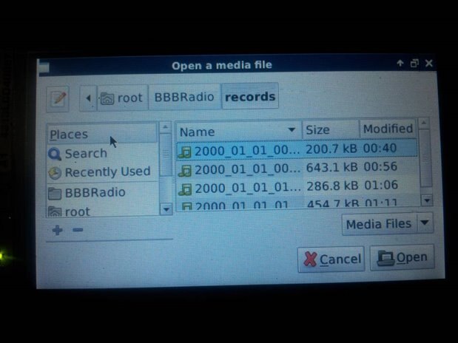
Task: Select the root home place
Action: tap(103, 211)
